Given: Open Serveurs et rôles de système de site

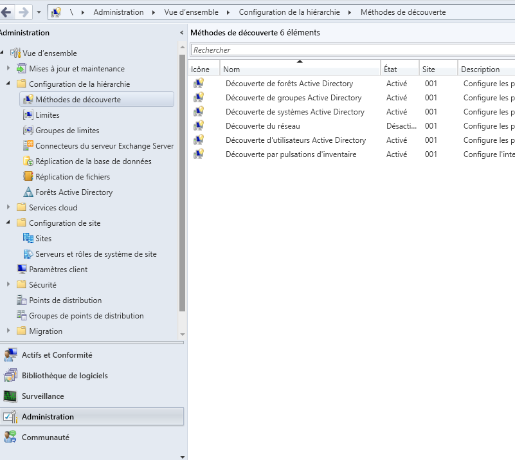Looking at the screenshot, I should [x=96, y=254].
